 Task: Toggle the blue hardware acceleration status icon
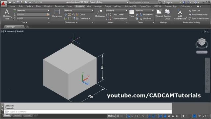click(x=195, y=116)
